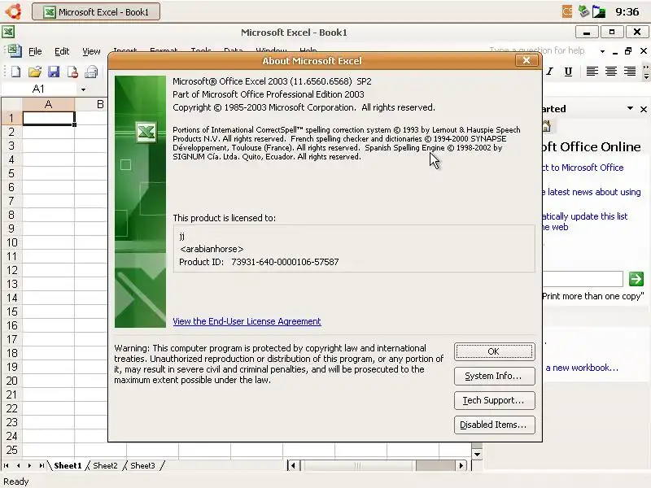
Task: Click the Product ID 73931-640-0000106-57587 text
Action: coord(259,262)
